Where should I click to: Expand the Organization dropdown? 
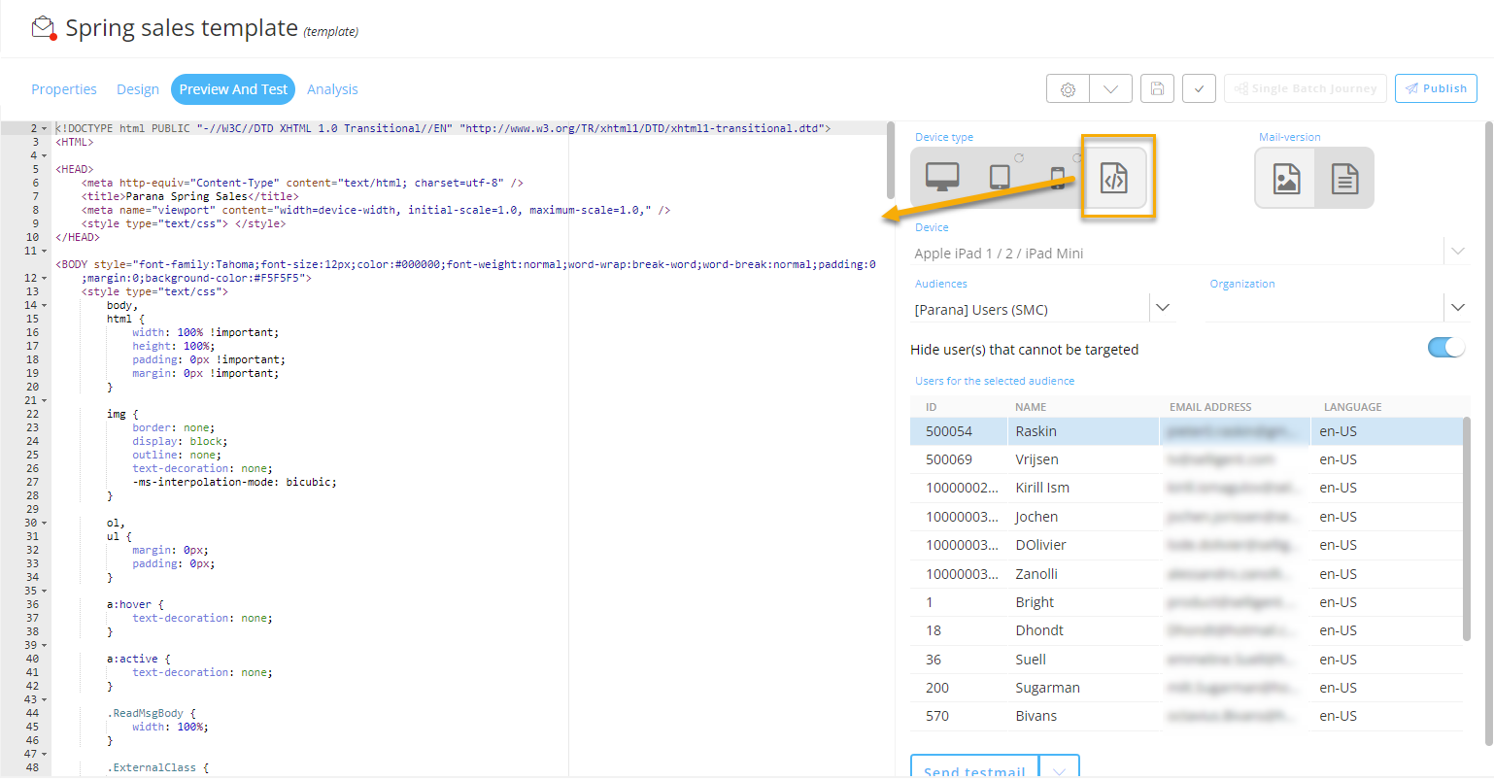tap(1457, 308)
